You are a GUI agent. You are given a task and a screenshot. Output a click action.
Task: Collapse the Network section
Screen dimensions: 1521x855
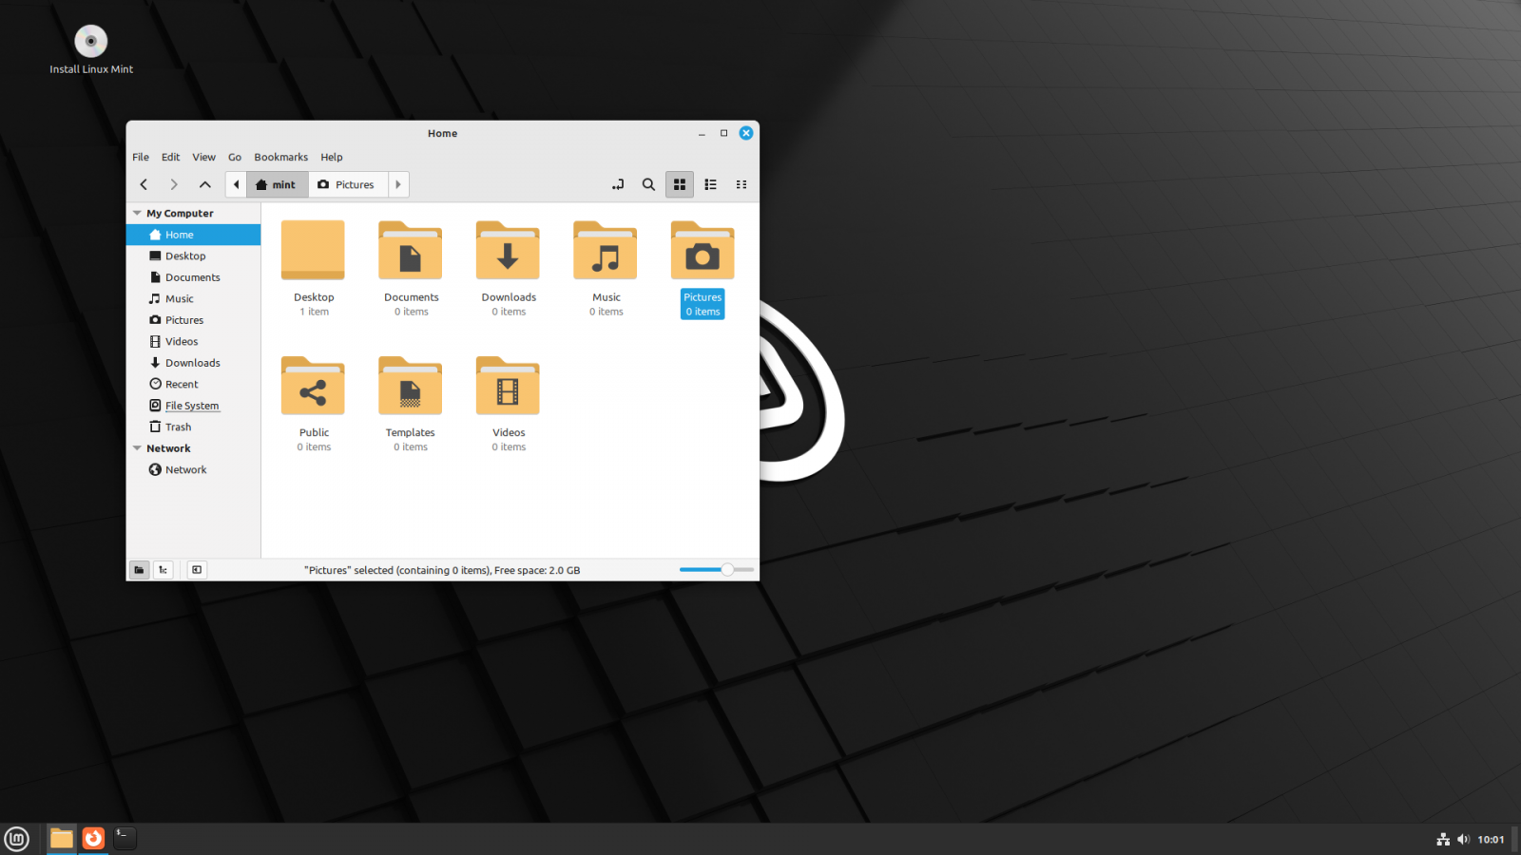click(x=137, y=447)
